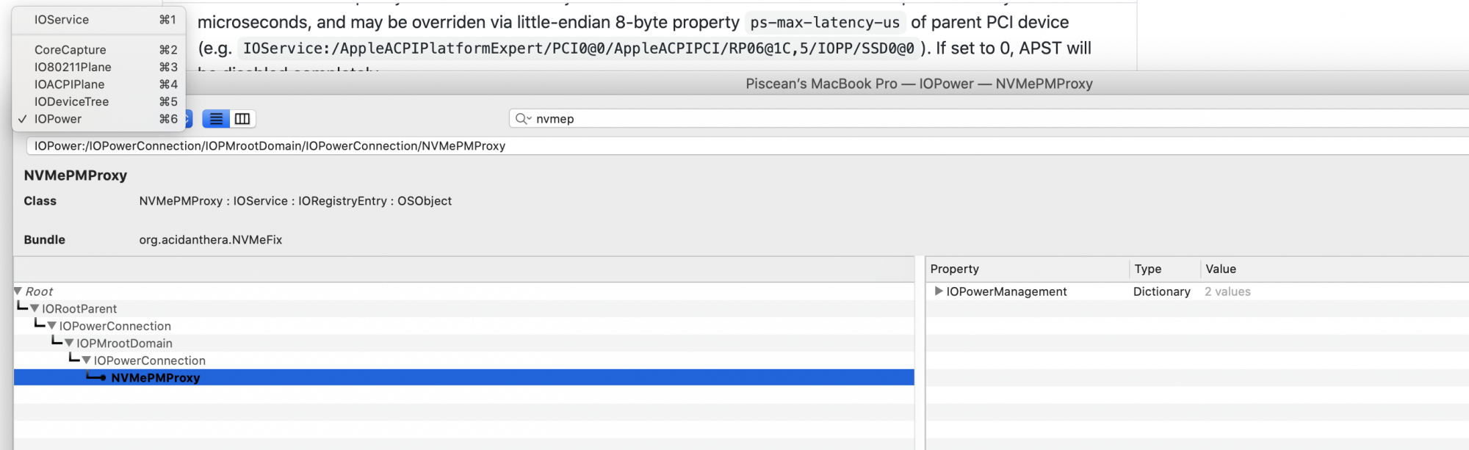This screenshot has height=450, width=1469.
Task: Switch to column browser view icon
Action: (242, 119)
